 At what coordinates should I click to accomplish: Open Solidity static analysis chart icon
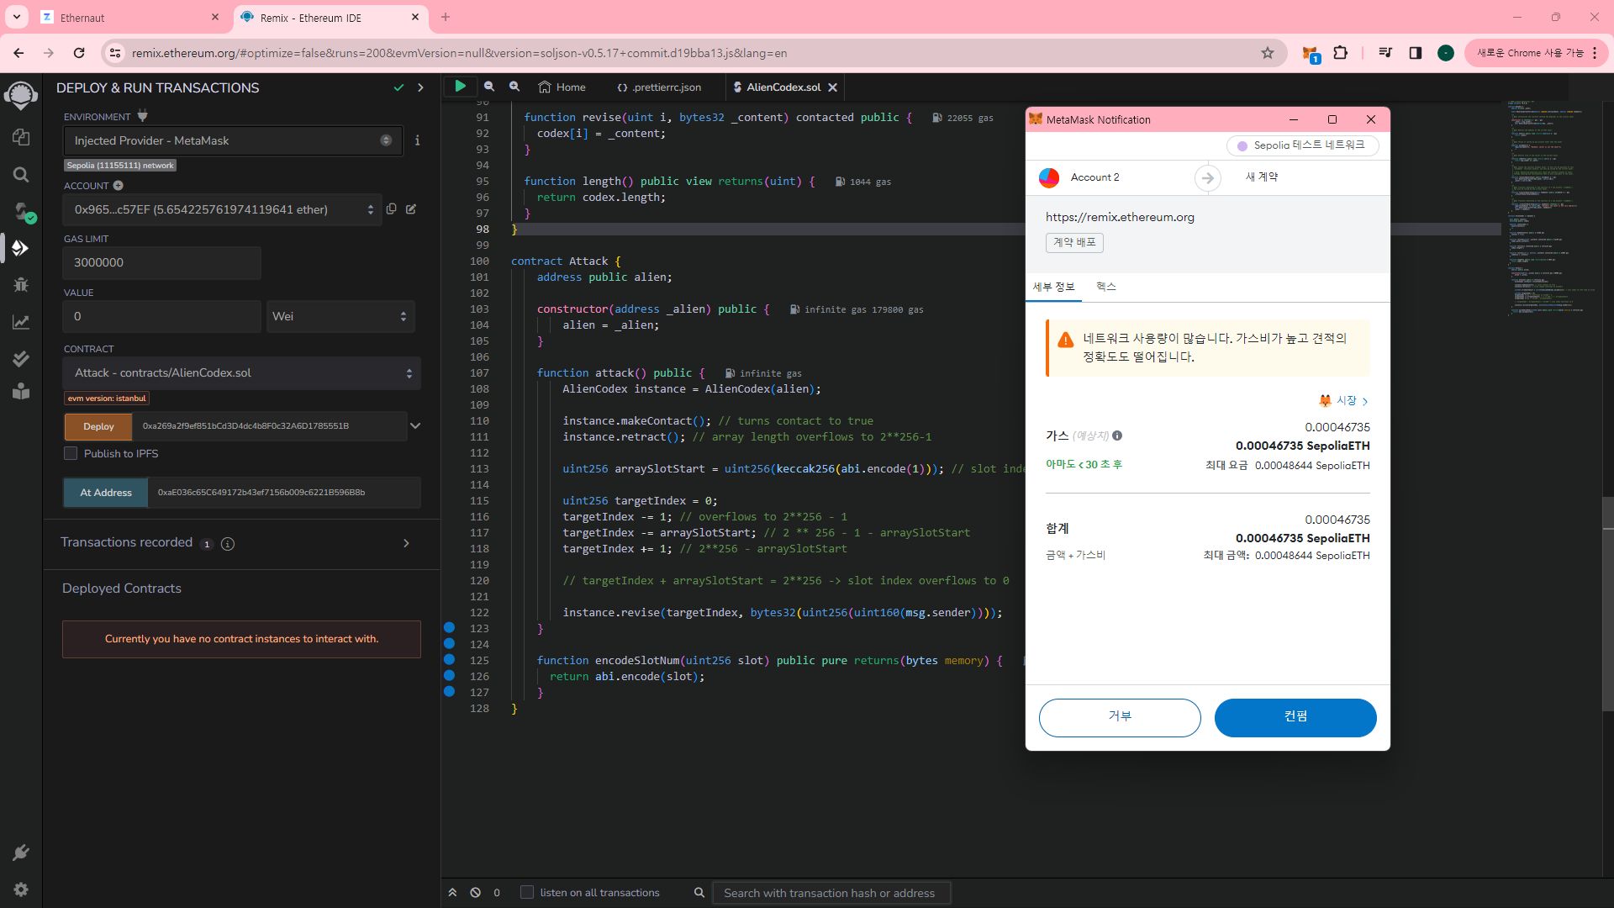[x=21, y=322]
